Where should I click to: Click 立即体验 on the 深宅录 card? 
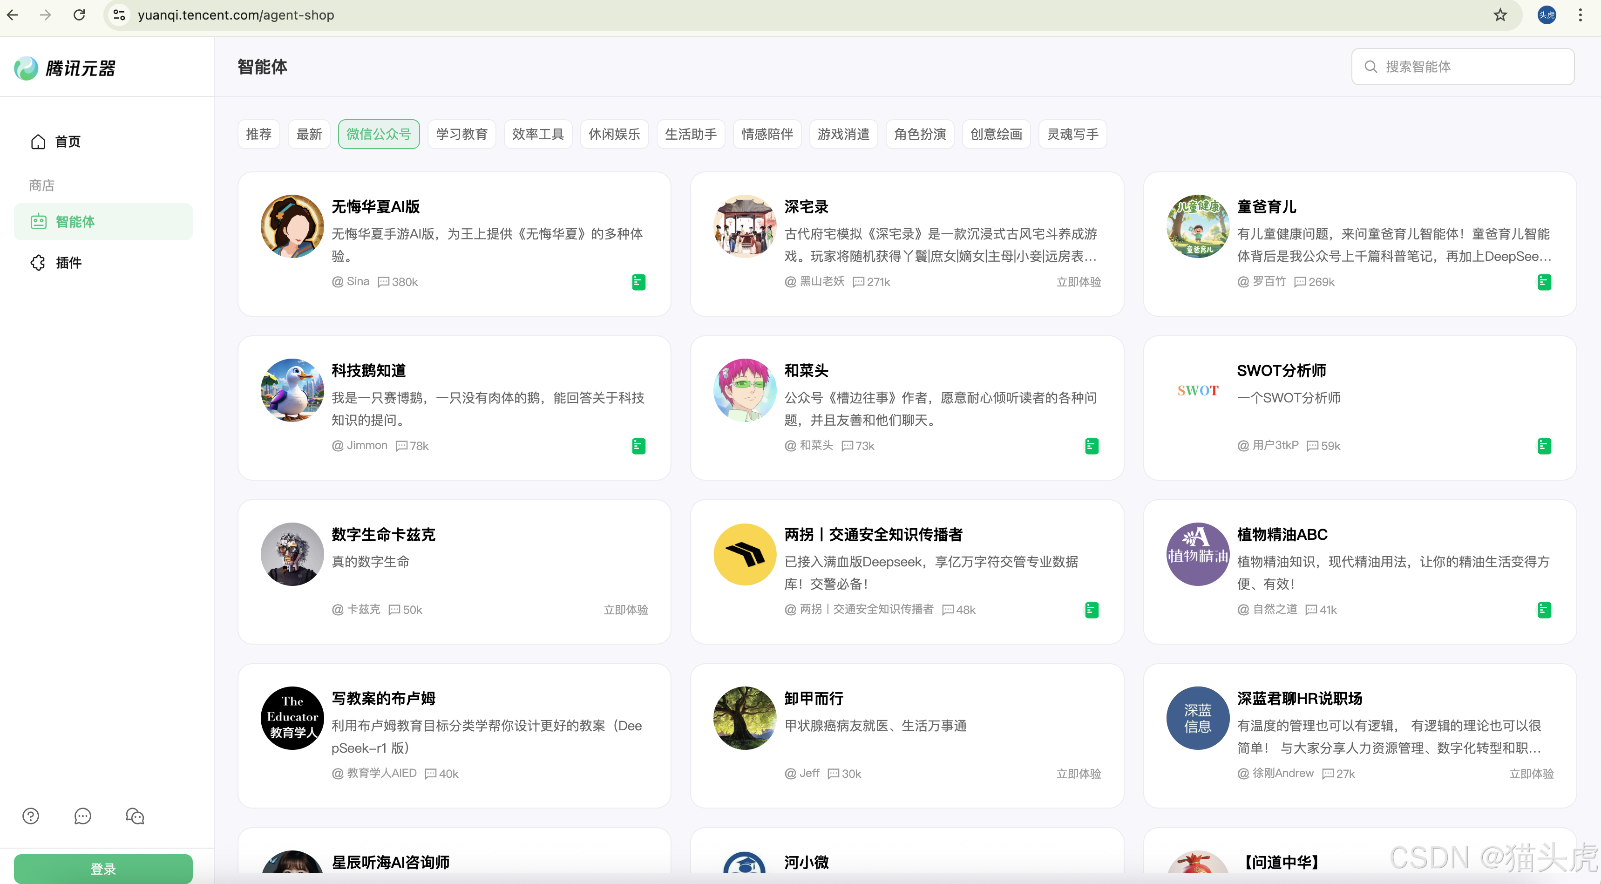coord(1079,282)
